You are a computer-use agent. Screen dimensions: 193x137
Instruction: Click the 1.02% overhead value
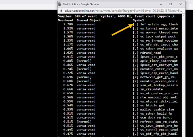[68, 53]
